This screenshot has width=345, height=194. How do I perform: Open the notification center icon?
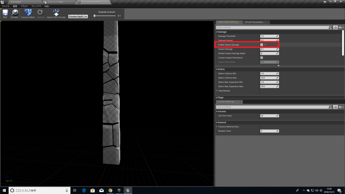(340, 191)
